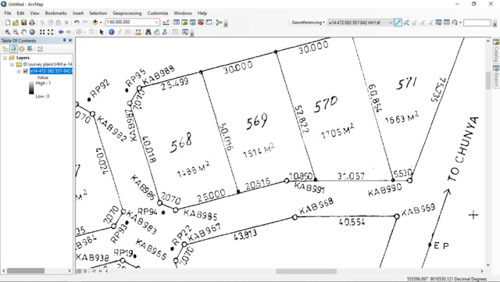
Task: Open the Find binoculars tool
Action: pos(148,32)
